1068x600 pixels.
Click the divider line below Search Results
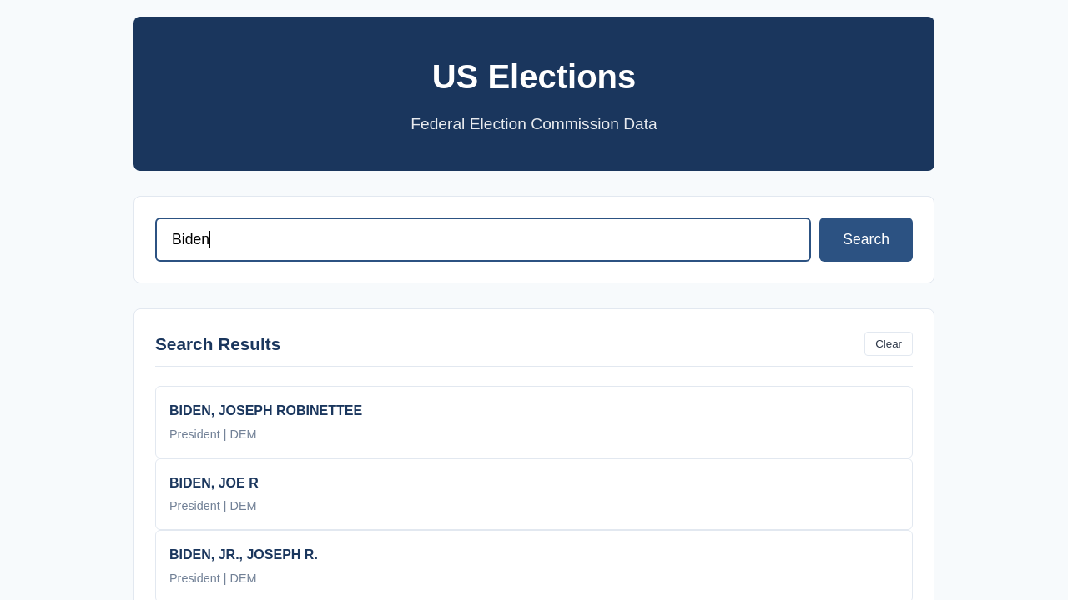[x=534, y=366]
